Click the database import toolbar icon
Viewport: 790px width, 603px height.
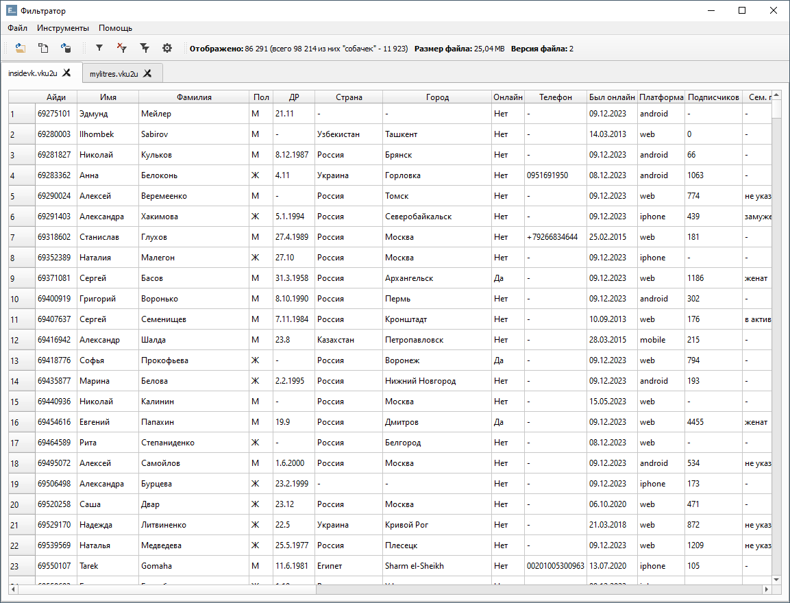66,49
